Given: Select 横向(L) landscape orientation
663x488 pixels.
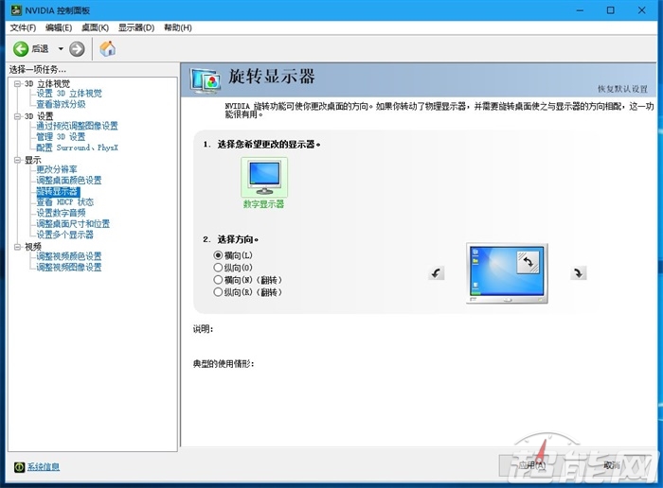Looking at the screenshot, I should coord(218,255).
